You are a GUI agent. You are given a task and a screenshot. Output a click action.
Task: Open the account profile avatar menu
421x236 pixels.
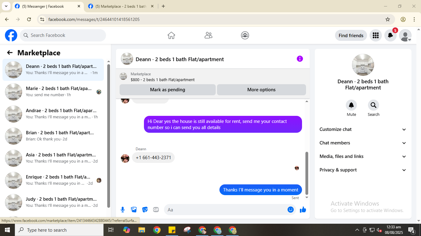click(405, 35)
